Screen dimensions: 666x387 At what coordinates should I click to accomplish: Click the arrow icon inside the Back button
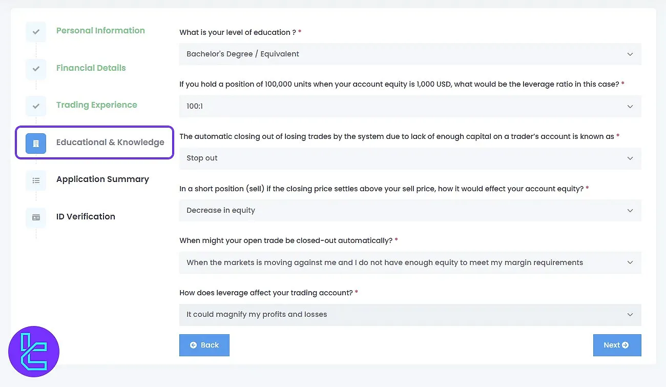click(x=193, y=345)
